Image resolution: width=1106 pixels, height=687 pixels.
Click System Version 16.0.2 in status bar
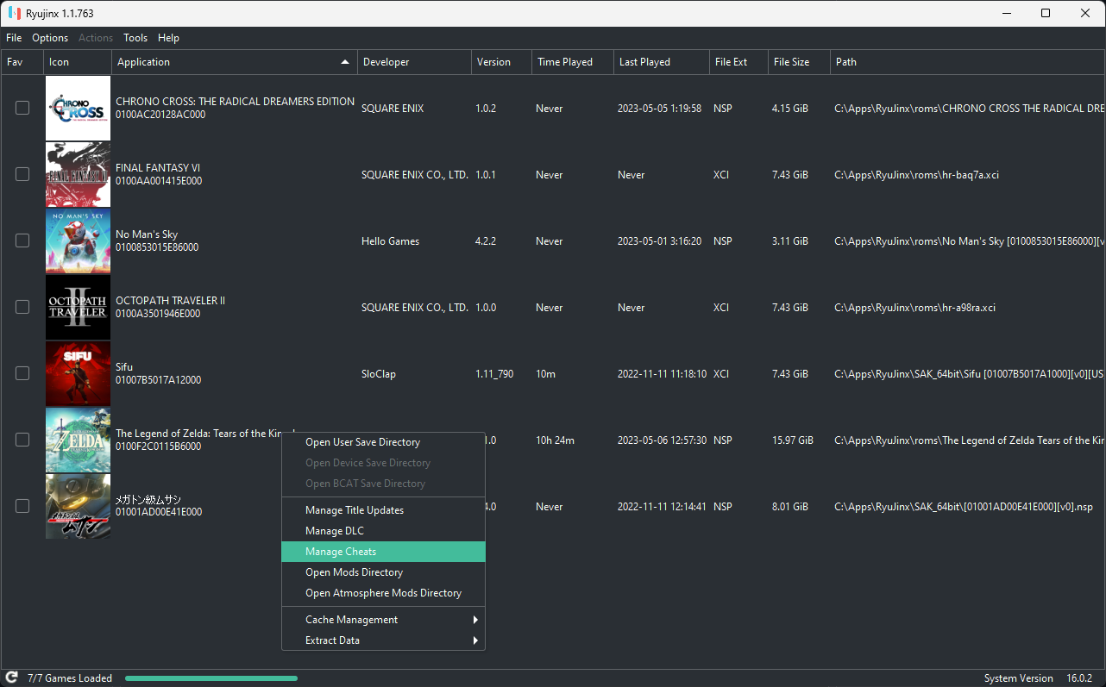(x=1038, y=678)
